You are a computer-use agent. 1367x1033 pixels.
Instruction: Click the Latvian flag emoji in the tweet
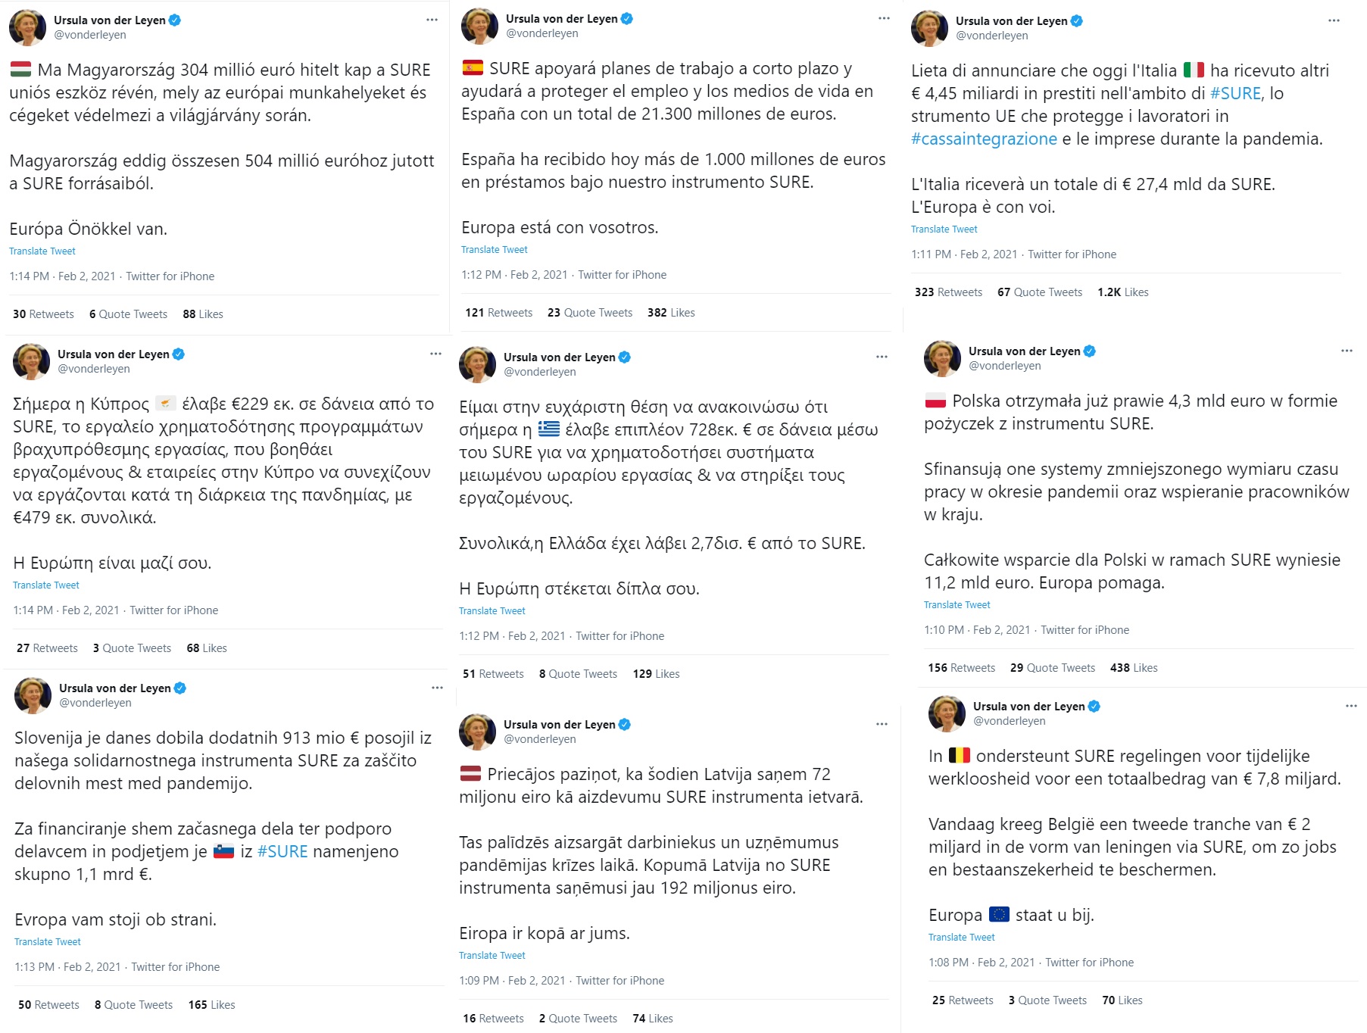click(470, 774)
